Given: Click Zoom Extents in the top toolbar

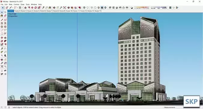Looking at the screenshot, I should [x=65, y=8].
